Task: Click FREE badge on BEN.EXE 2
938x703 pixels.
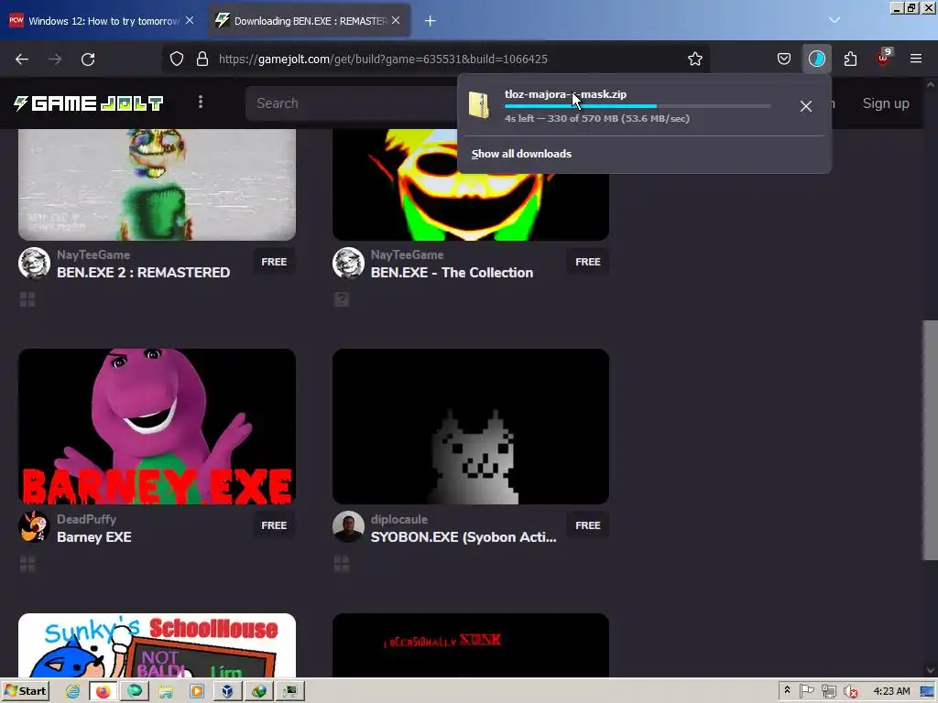Action: point(274,262)
